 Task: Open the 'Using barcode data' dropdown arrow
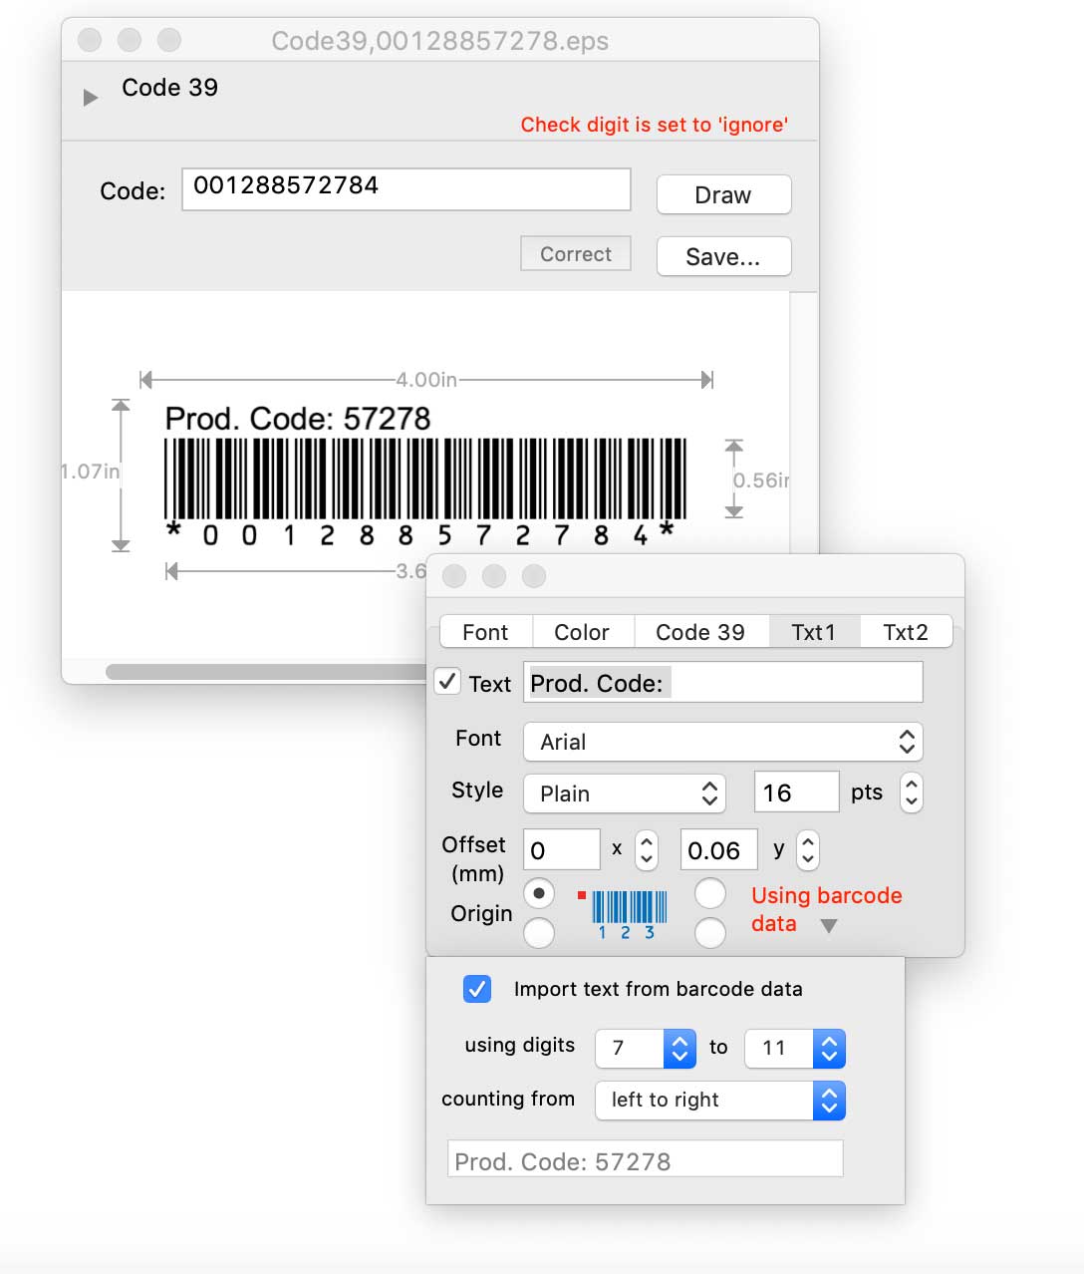tap(830, 926)
